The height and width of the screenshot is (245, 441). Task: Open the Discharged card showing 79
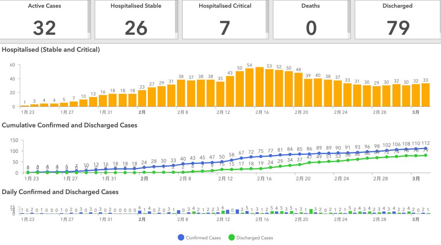[x=397, y=20]
